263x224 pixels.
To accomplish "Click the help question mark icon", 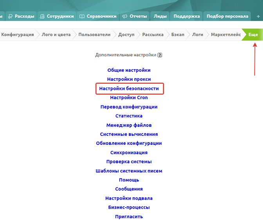I will (x=160, y=55).
